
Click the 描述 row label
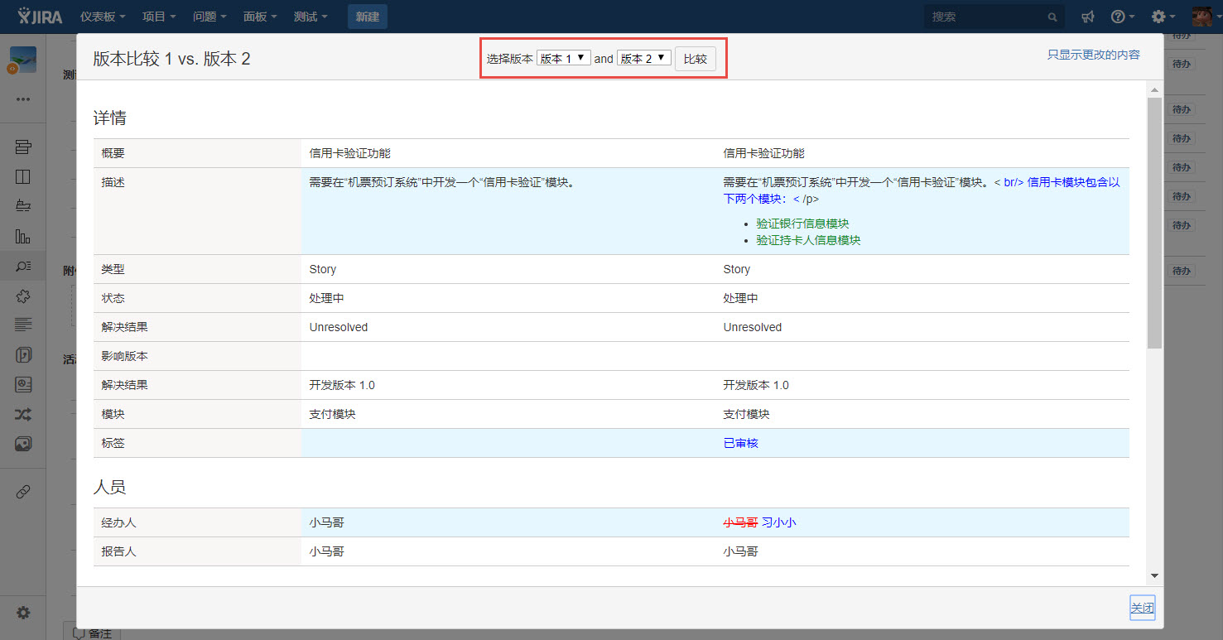point(113,182)
